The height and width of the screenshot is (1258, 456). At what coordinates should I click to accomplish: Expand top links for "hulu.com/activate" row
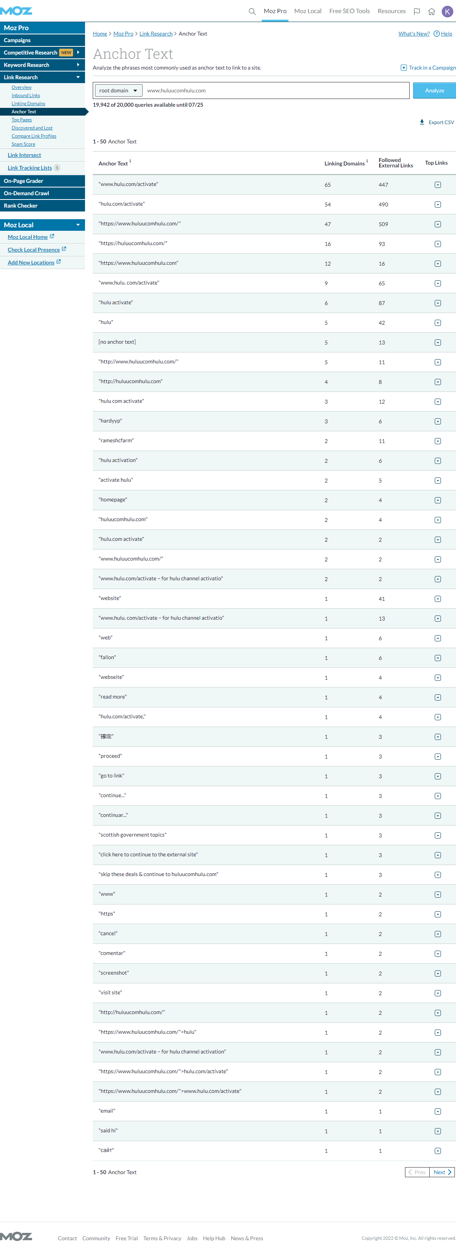[437, 205]
